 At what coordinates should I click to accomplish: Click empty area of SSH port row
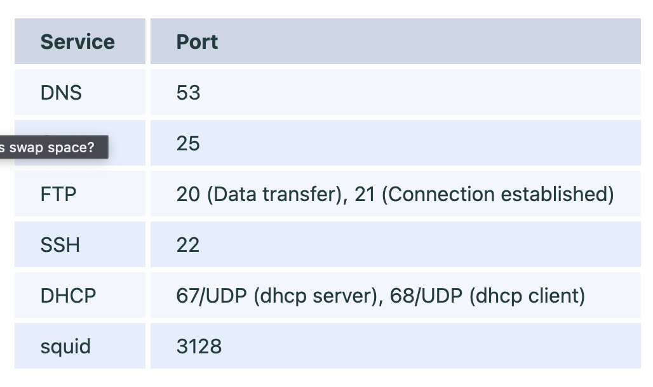tap(417, 244)
